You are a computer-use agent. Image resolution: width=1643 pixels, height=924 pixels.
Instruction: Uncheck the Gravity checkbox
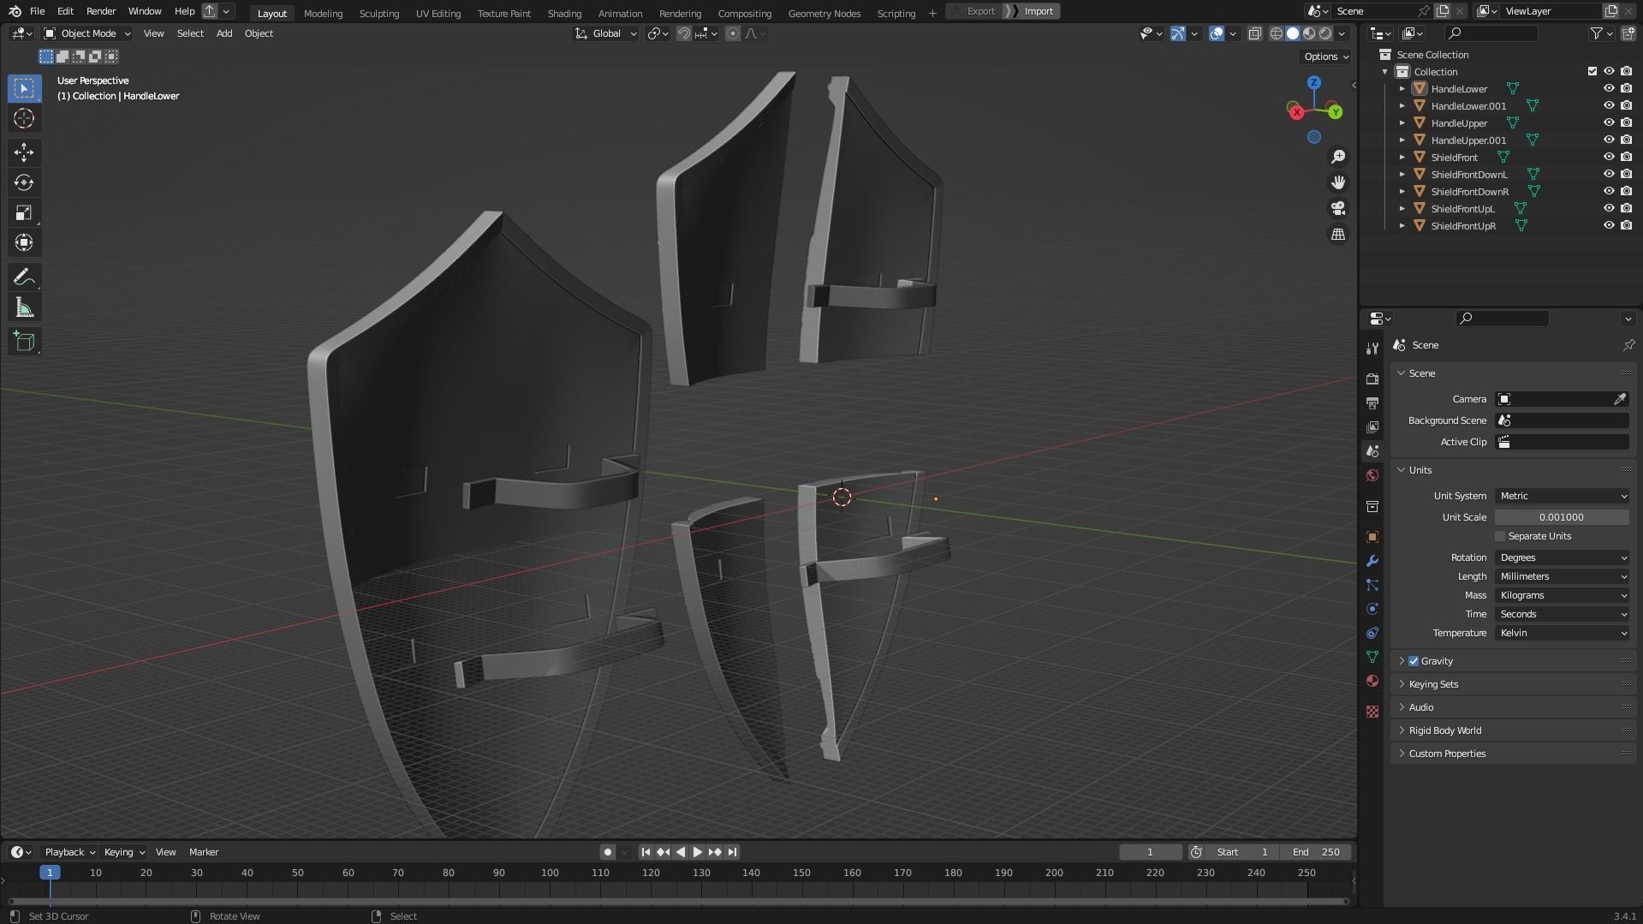(x=1414, y=661)
